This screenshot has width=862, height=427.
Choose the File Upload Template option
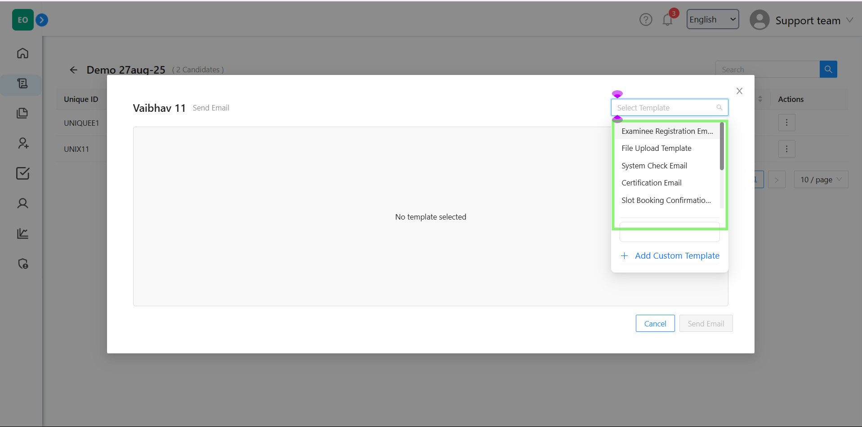click(x=656, y=148)
